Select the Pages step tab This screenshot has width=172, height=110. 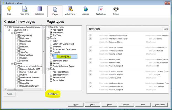pyautogui.click(x=55, y=11)
